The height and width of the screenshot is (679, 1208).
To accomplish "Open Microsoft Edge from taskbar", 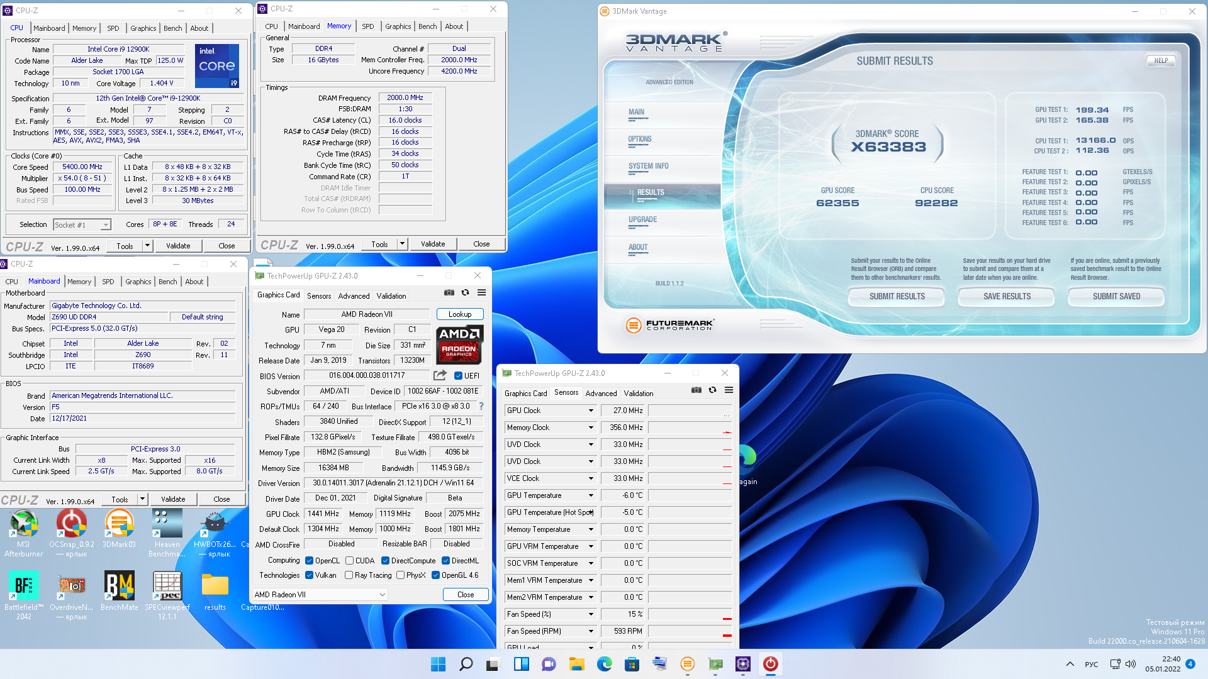I will point(605,664).
